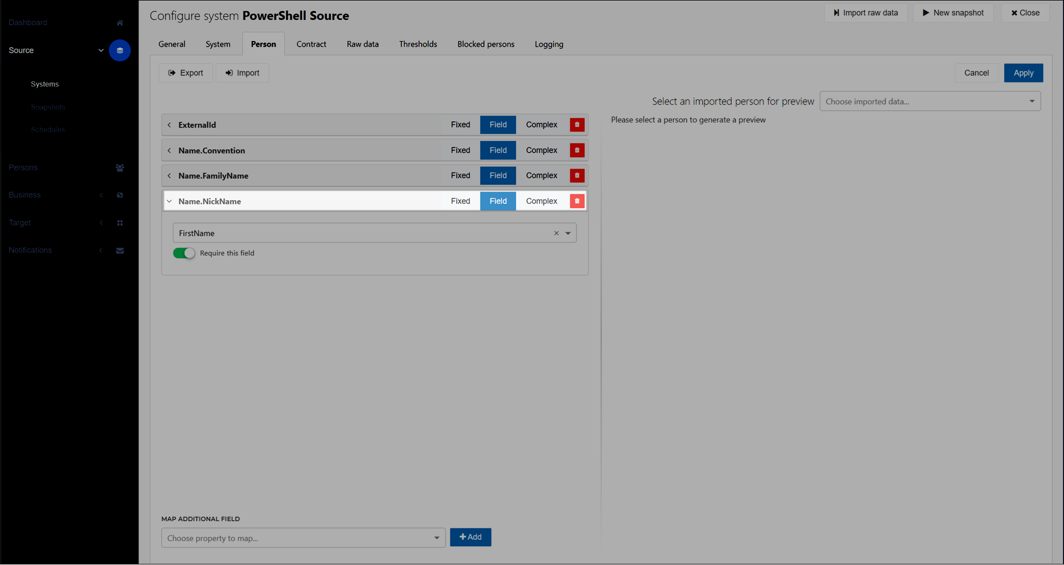Go to Dashboard in sidebar

28,23
